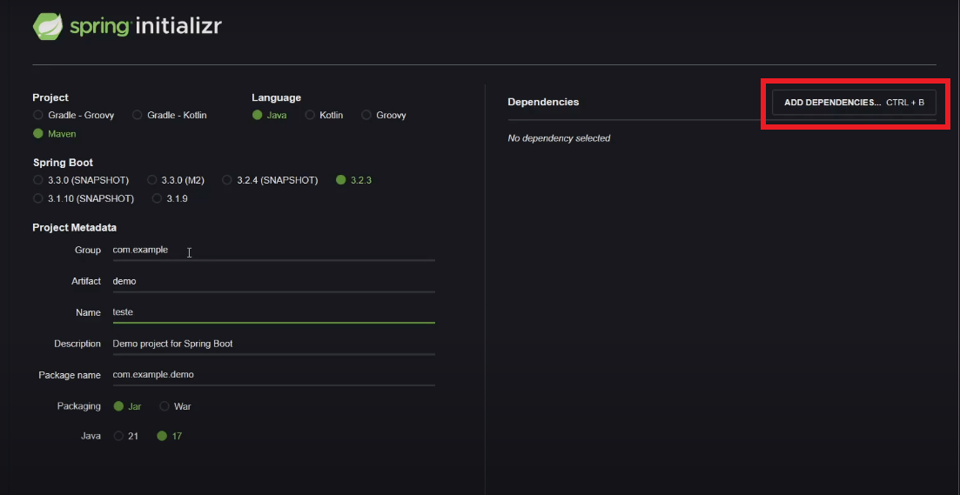Select Spring Boot 3.3.0 (M2)

pos(176,180)
